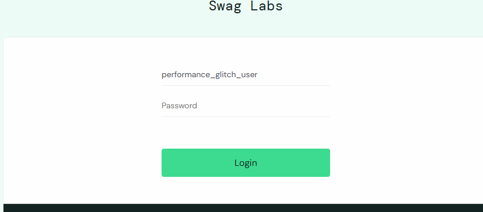This screenshot has width=483, height=212.
Task: Click the empty area after the username text
Action: [294, 75]
